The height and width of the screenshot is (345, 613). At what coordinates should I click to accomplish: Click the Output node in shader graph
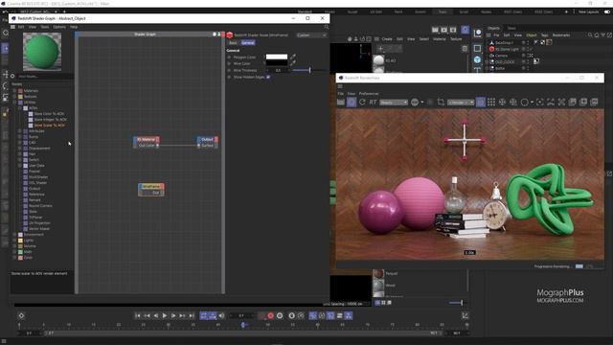(x=208, y=143)
